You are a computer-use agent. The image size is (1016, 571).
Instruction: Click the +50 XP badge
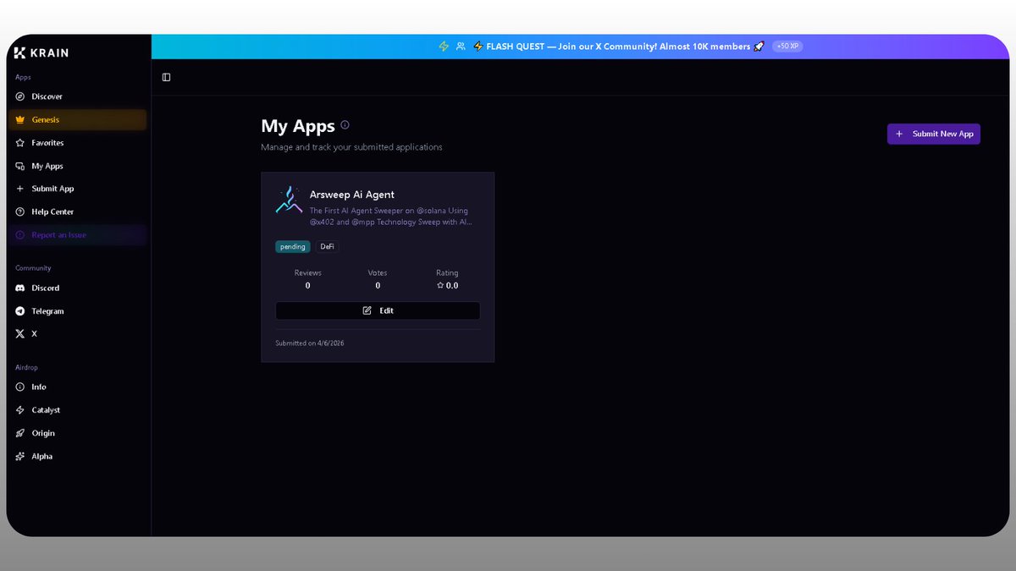pyautogui.click(x=787, y=47)
